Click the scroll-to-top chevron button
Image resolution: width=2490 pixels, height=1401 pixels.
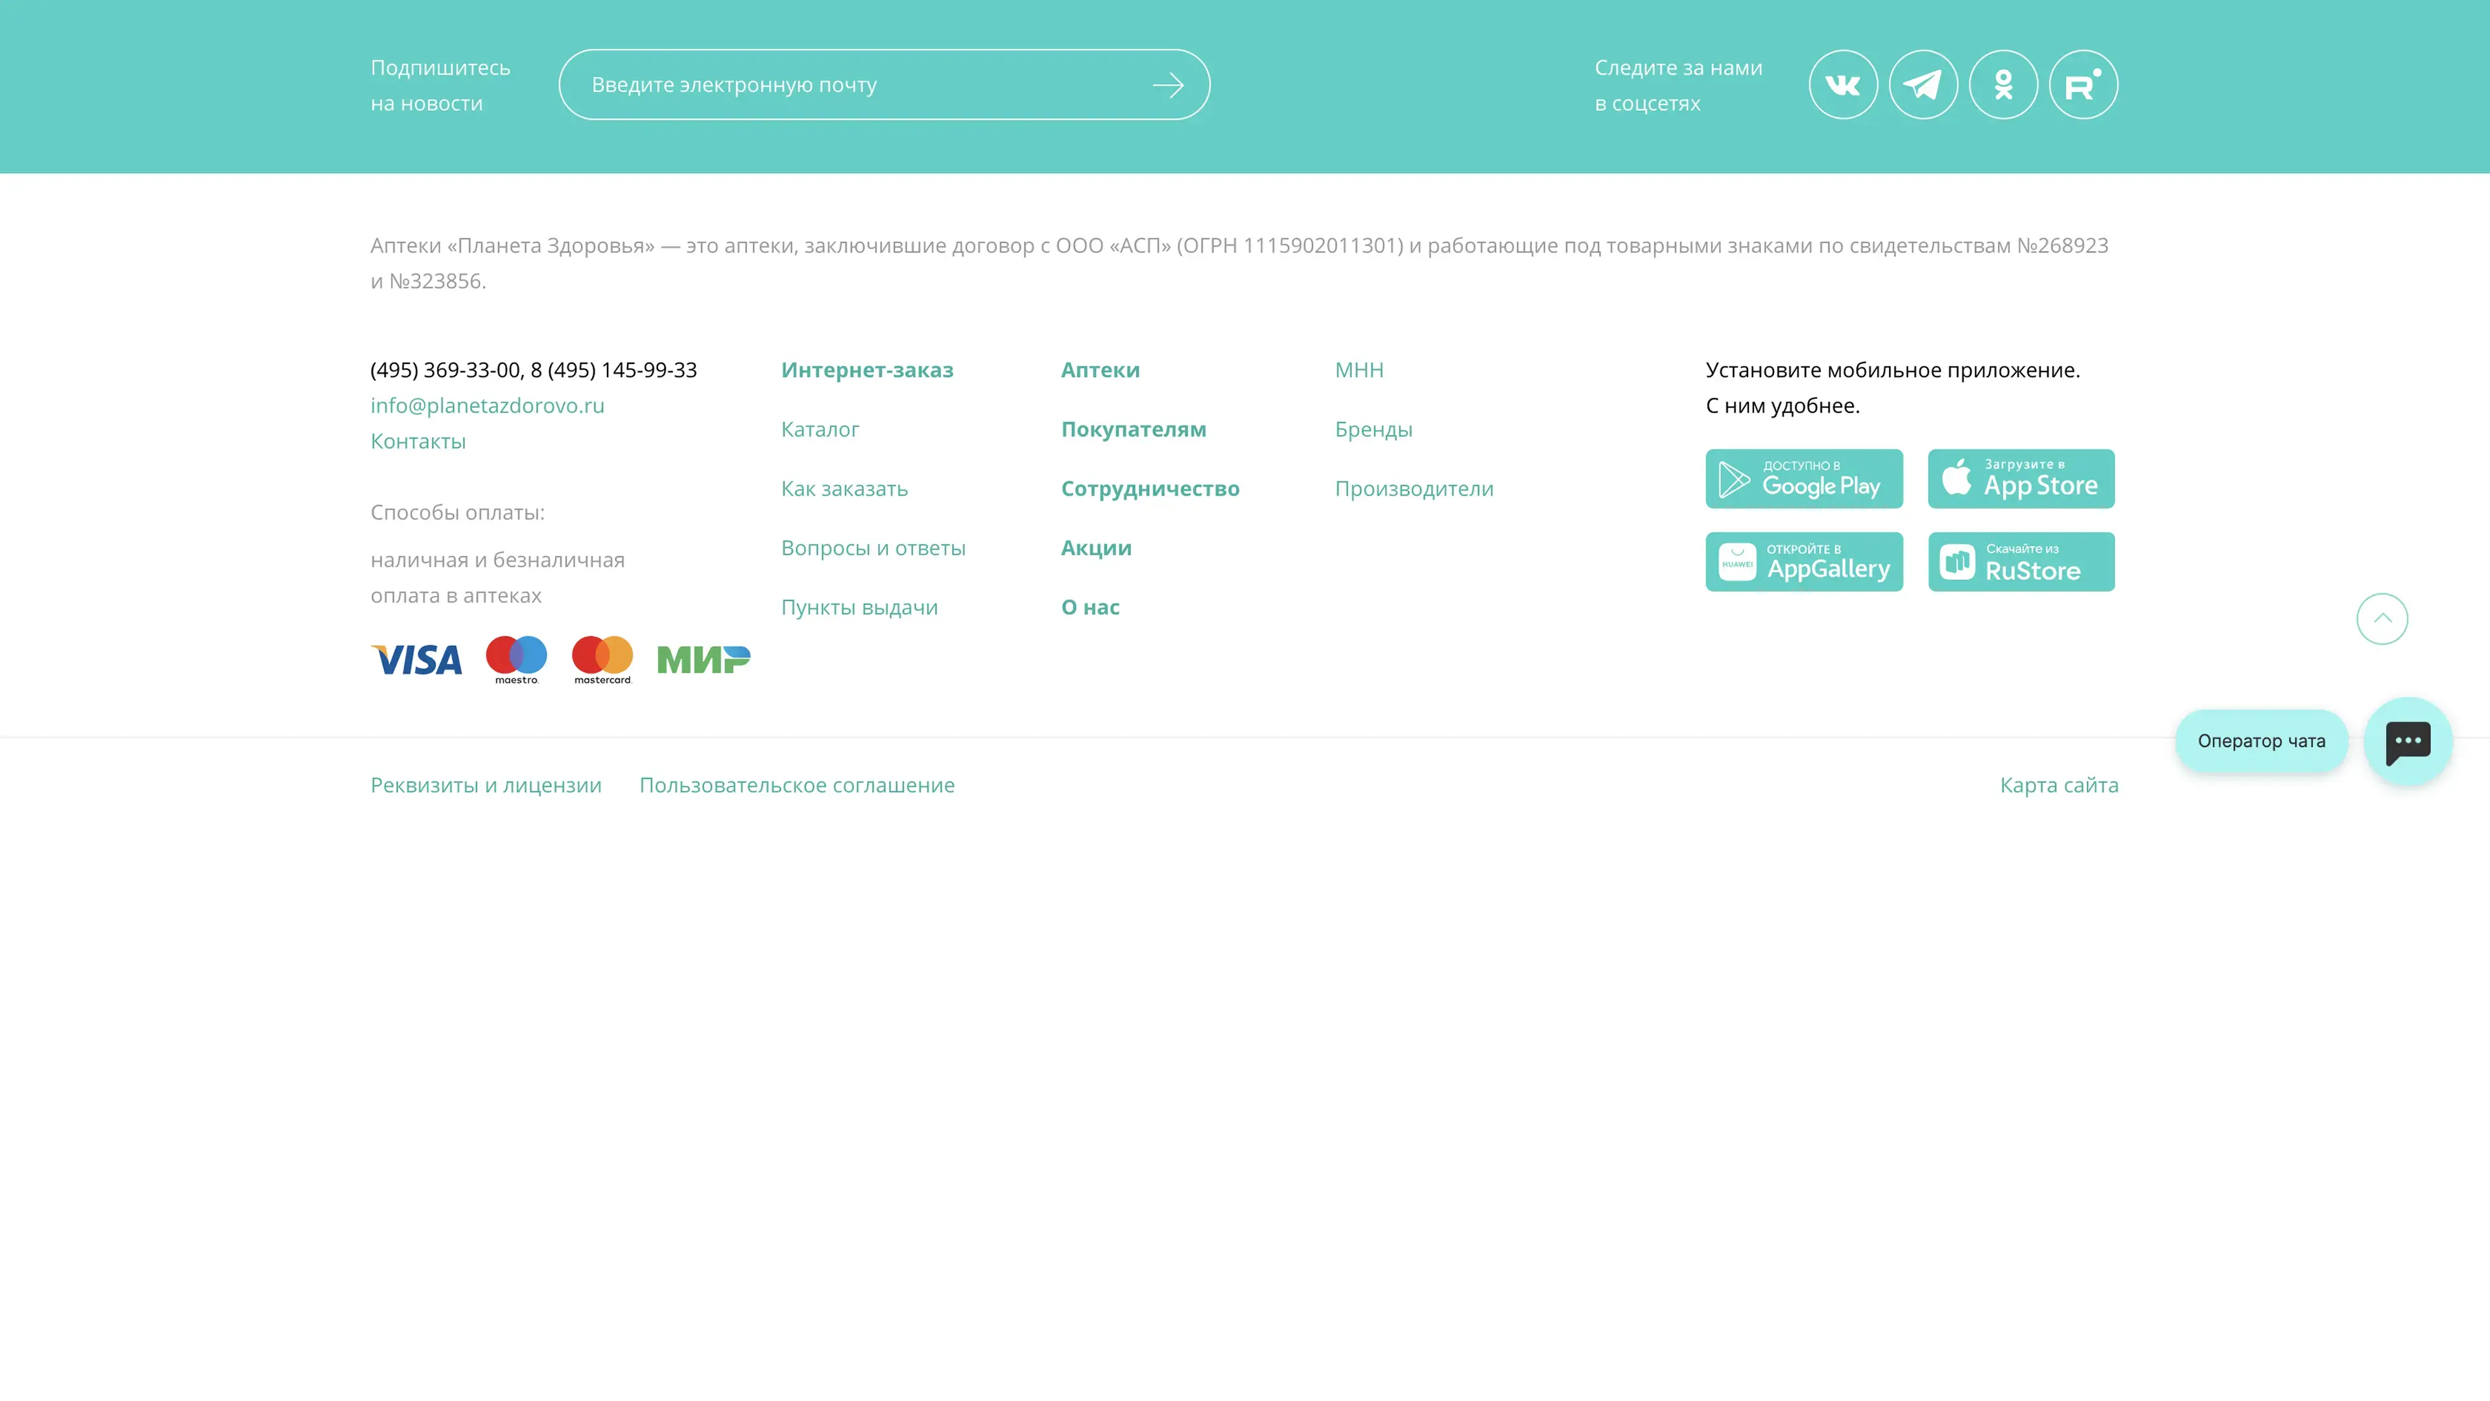(x=2382, y=619)
